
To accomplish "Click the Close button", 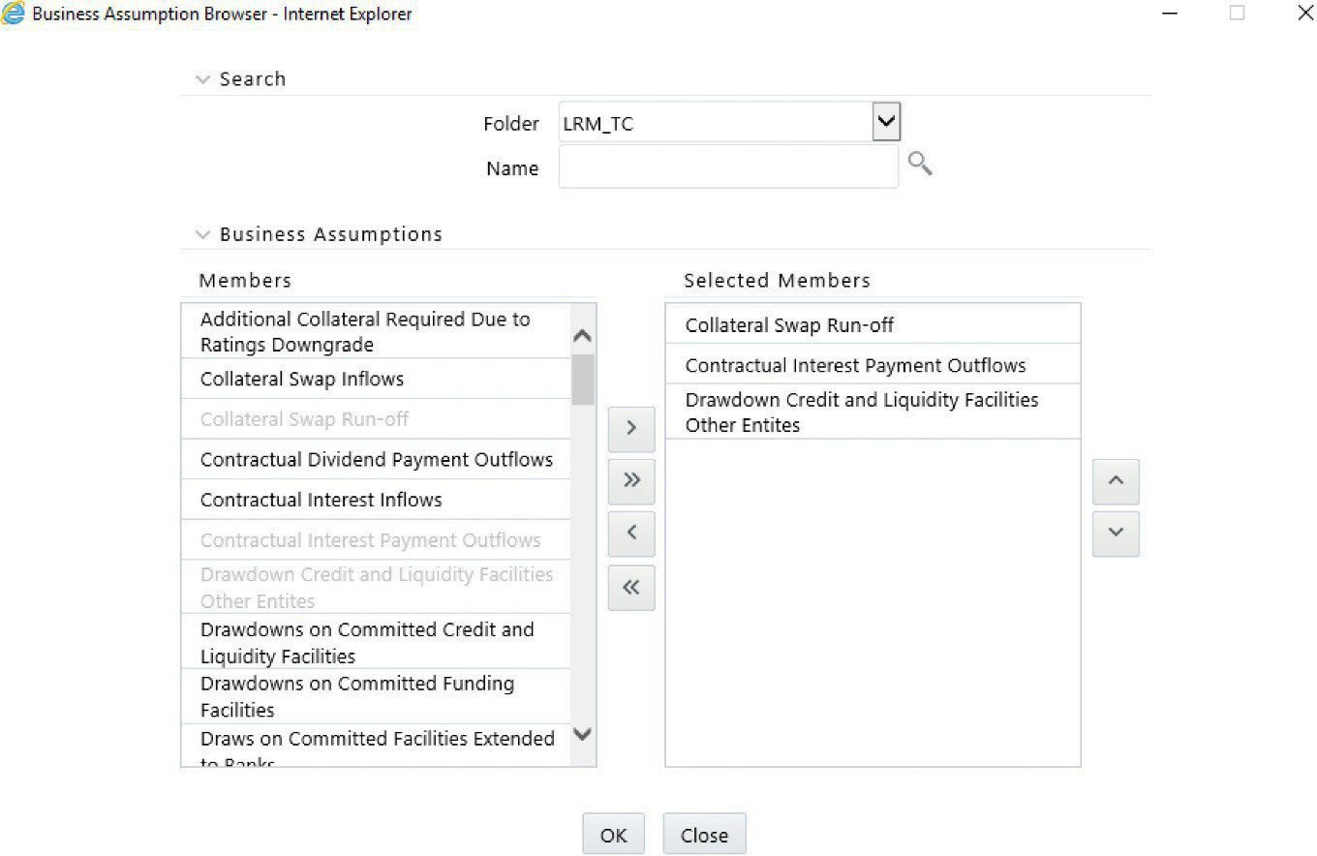I will point(704,835).
